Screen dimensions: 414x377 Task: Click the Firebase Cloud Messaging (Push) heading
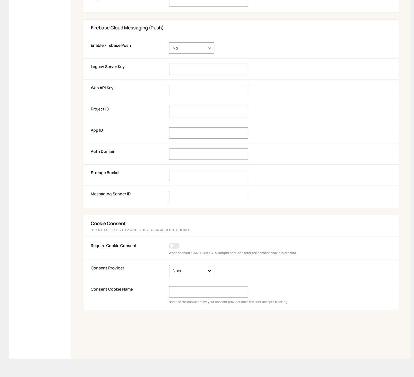click(127, 28)
